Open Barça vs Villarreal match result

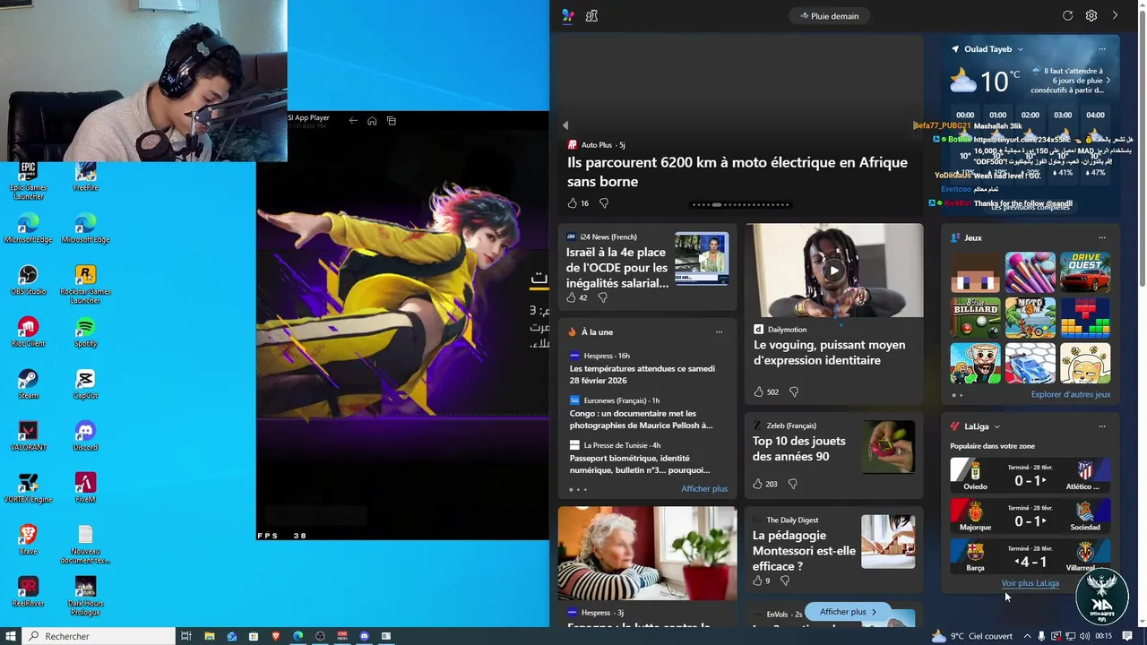coord(1031,557)
